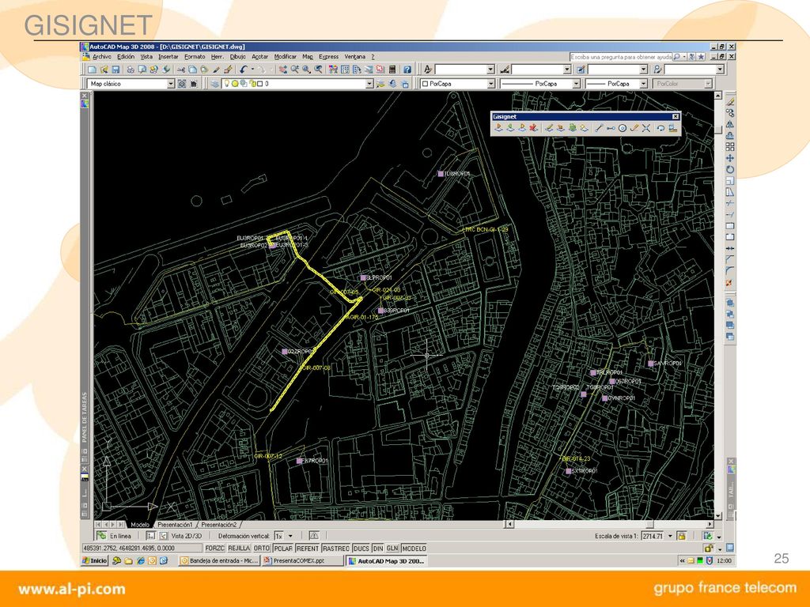Select the Erase tool in Modify toolbar
Screen dimensions: 810x607
[x=730, y=102]
